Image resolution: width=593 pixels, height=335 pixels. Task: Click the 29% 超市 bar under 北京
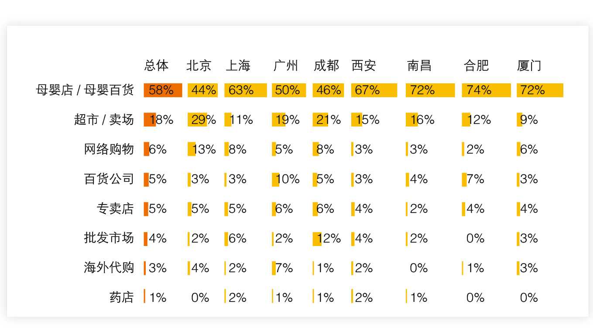click(197, 120)
